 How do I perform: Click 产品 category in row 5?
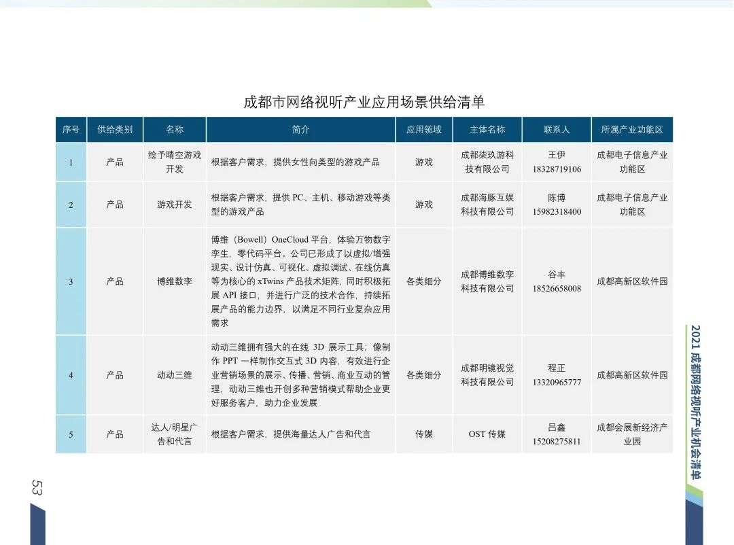(x=115, y=434)
